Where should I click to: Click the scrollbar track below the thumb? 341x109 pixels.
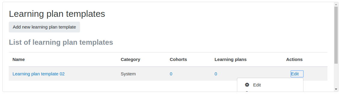[336, 76]
